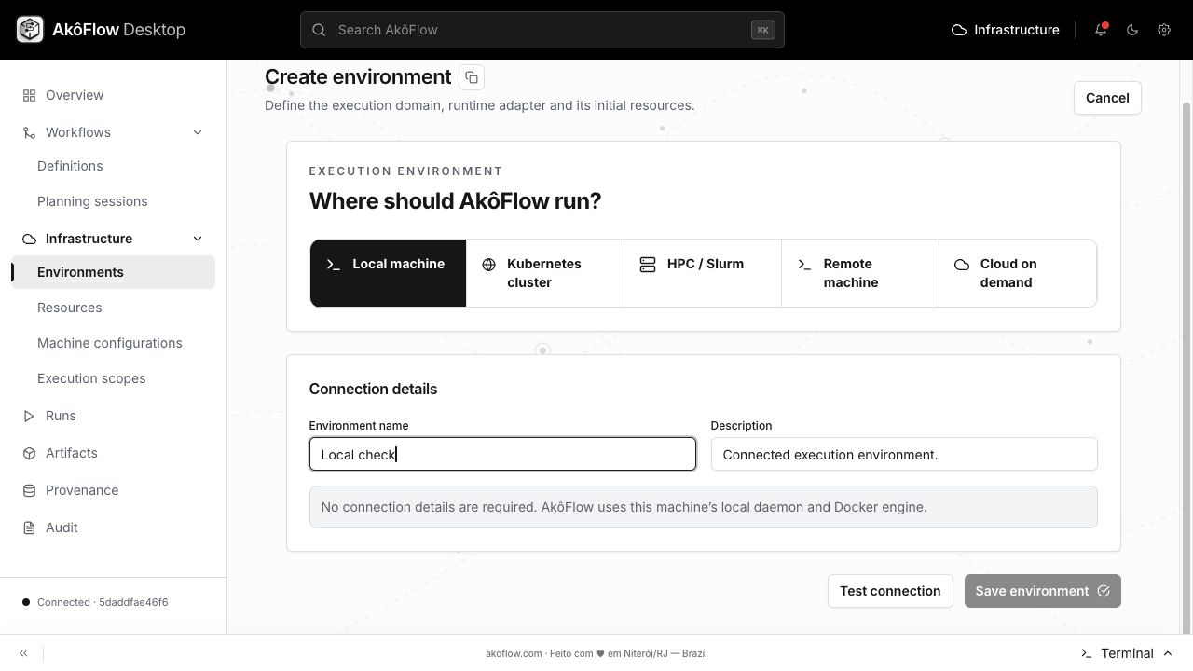Select Environments in sidebar
Image resolution: width=1193 pixels, height=671 pixels.
[113, 272]
